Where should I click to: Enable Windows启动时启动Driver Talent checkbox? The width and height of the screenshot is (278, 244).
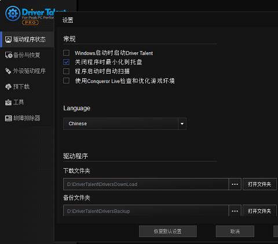(66, 53)
